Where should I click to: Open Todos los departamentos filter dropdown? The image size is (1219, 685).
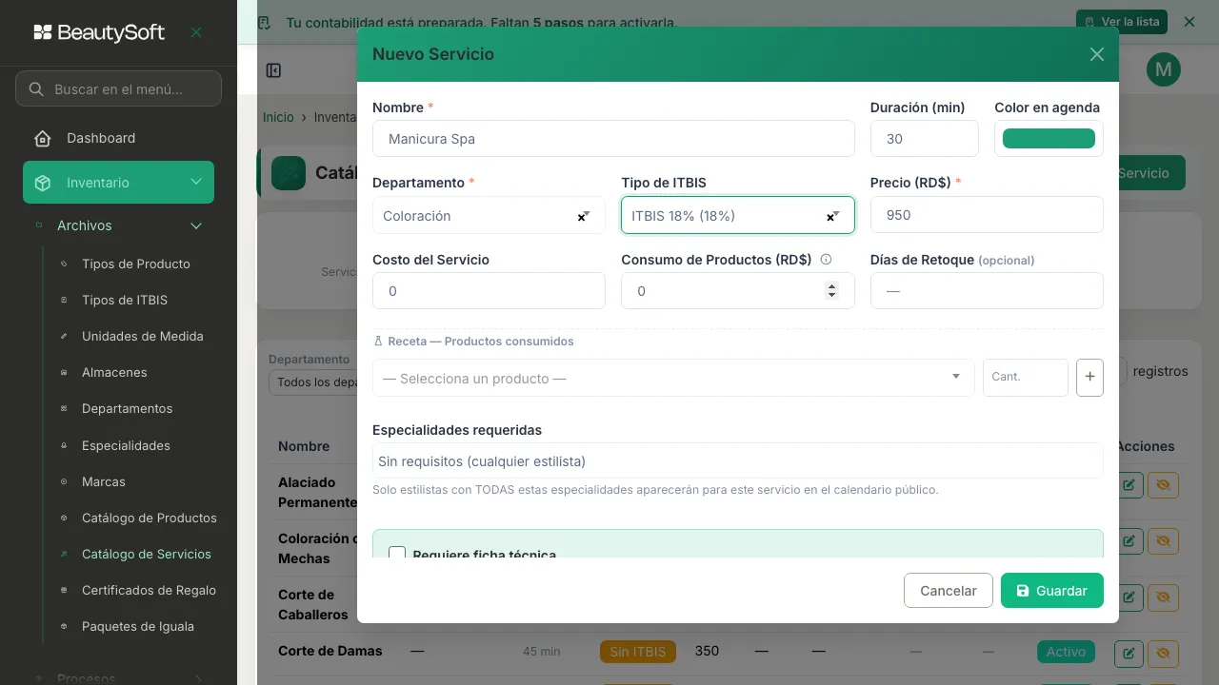pos(312,382)
